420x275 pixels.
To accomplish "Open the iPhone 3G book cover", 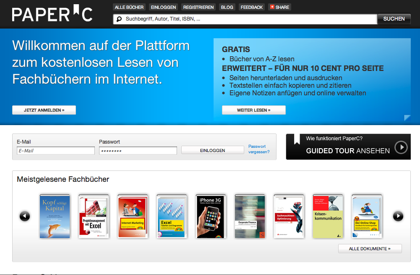I will click(x=210, y=217).
